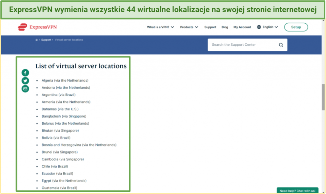Click the globe language icon
The height and width of the screenshot is (194, 326).
tap(259, 27)
